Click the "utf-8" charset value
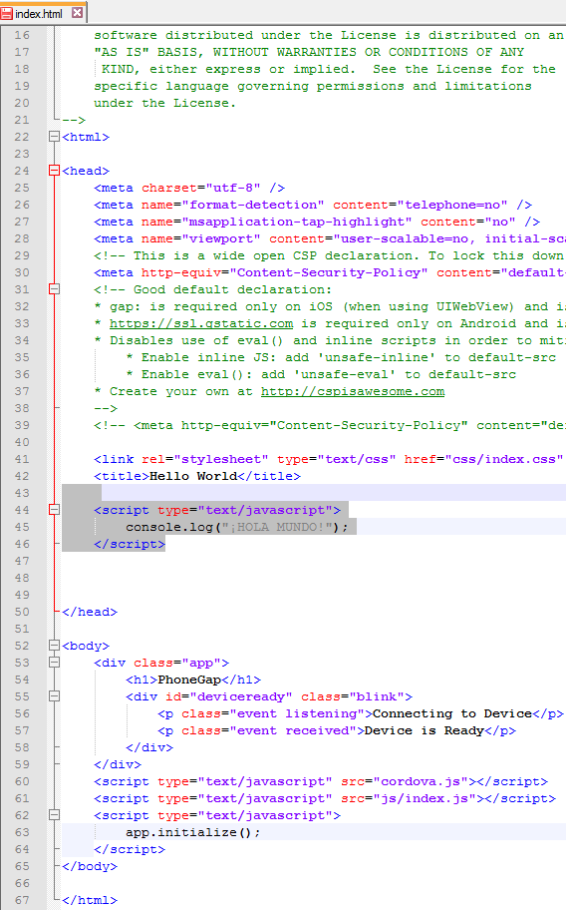Screen dimensions: 566x910 [233, 188]
